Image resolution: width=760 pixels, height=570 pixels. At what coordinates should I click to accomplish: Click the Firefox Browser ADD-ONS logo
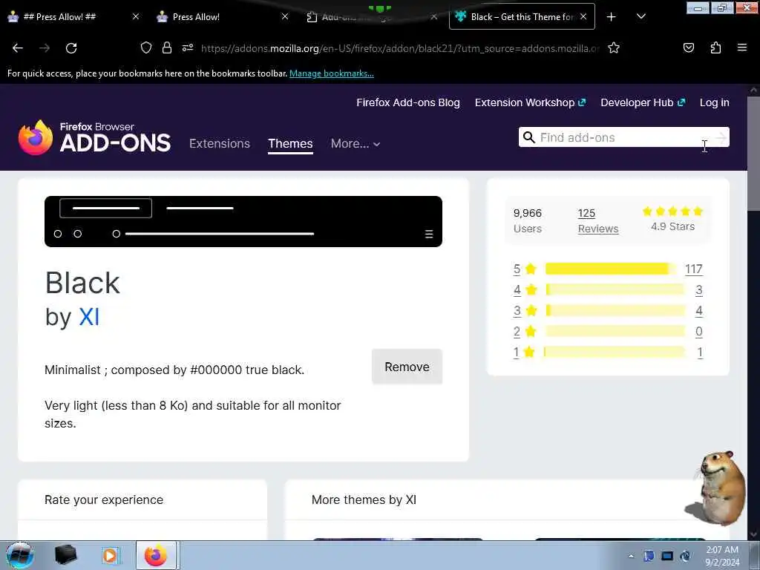(94, 137)
